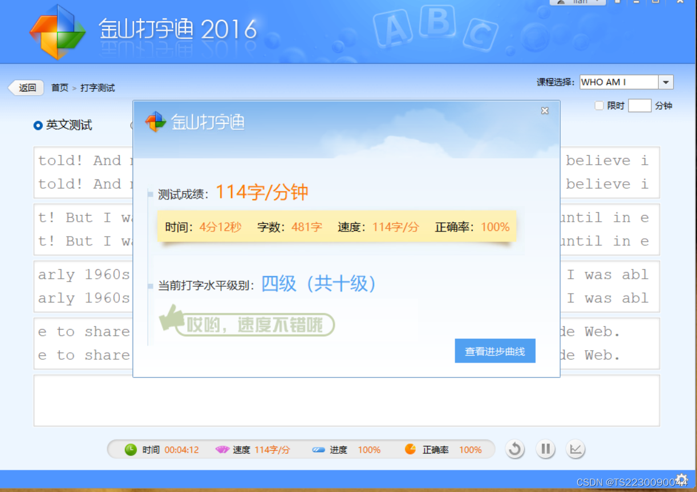Pause the typing test
The width and height of the screenshot is (697, 492).
[x=545, y=449]
